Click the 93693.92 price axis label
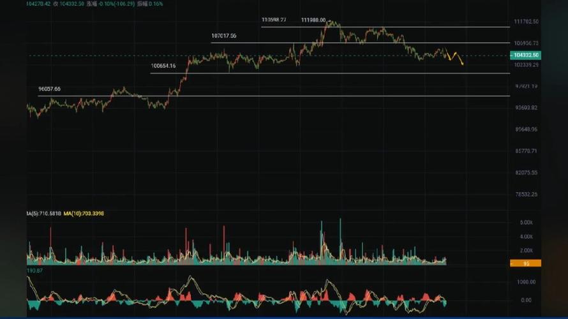568x319 pixels. click(527, 108)
